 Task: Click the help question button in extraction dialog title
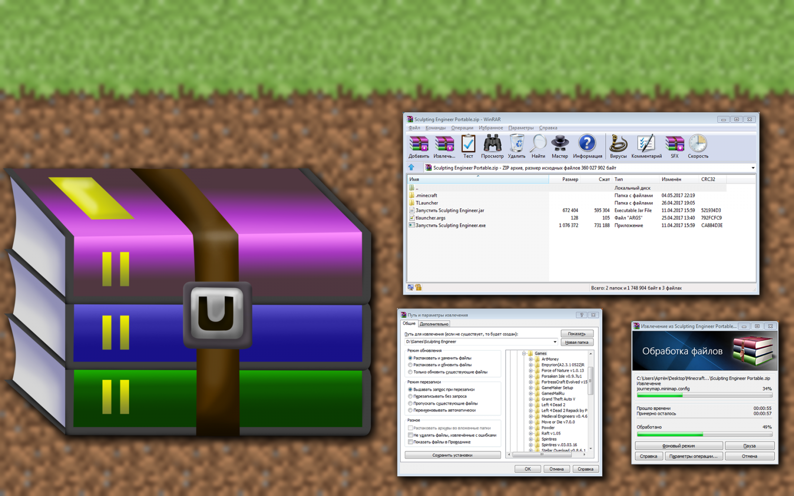click(581, 315)
